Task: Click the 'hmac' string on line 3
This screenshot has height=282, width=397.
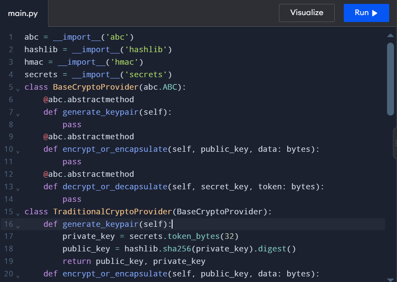Action: (x=125, y=62)
